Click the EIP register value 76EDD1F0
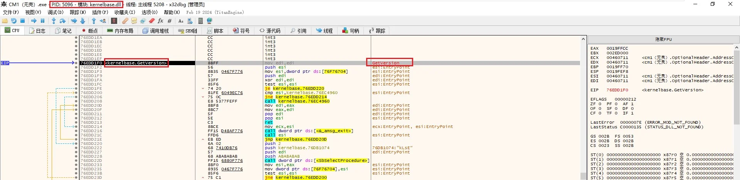This screenshot has height=180, width=740. tap(617, 90)
